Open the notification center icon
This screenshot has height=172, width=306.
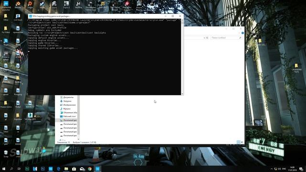click(x=301, y=169)
